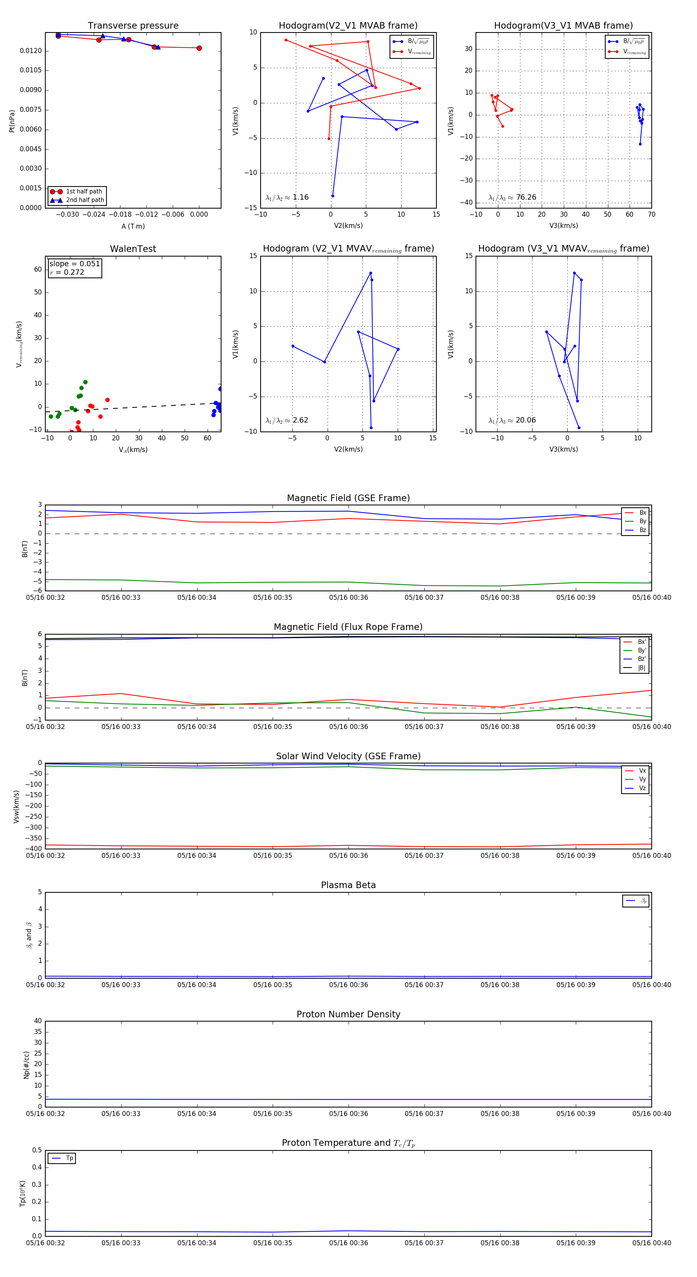Click the "A (T·m)" x-axis label
The height and width of the screenshot is (1277, 697).
tap(133, 226)
